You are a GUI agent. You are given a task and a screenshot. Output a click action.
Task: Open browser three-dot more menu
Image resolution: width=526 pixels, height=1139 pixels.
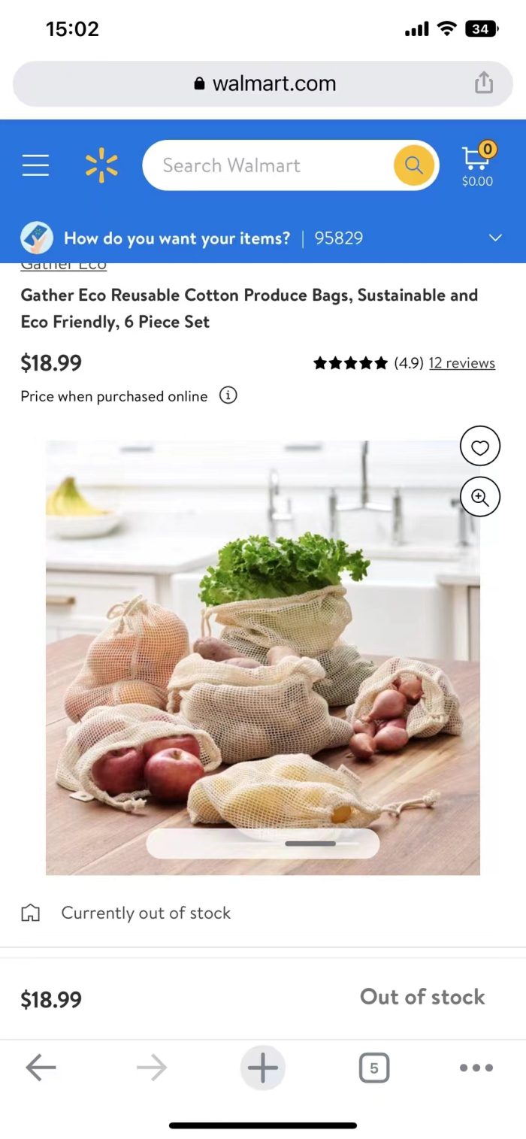click(x=476, y=1068)
